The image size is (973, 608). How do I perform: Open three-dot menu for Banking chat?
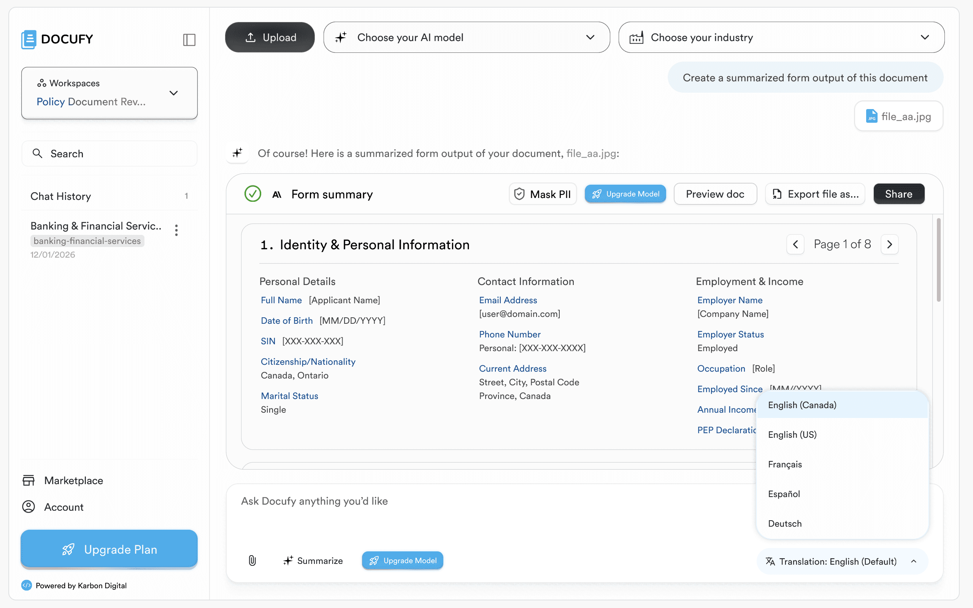[x=176, y=230]
